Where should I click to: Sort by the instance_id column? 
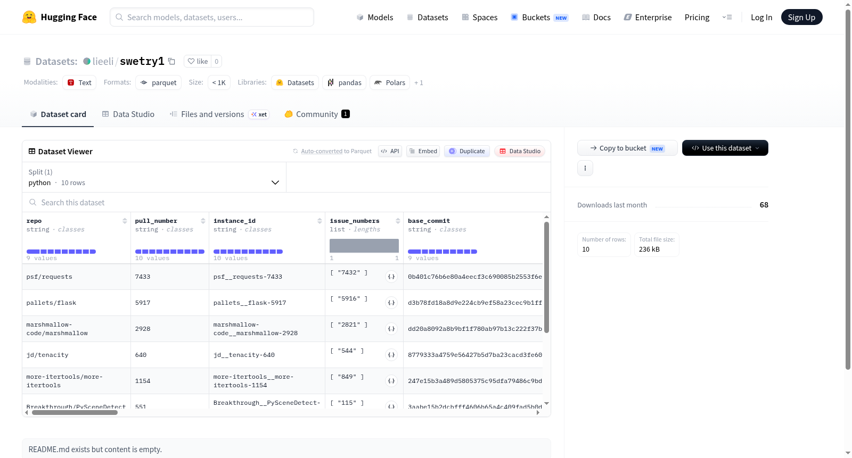pyautogui.click(x=319, y=221)
